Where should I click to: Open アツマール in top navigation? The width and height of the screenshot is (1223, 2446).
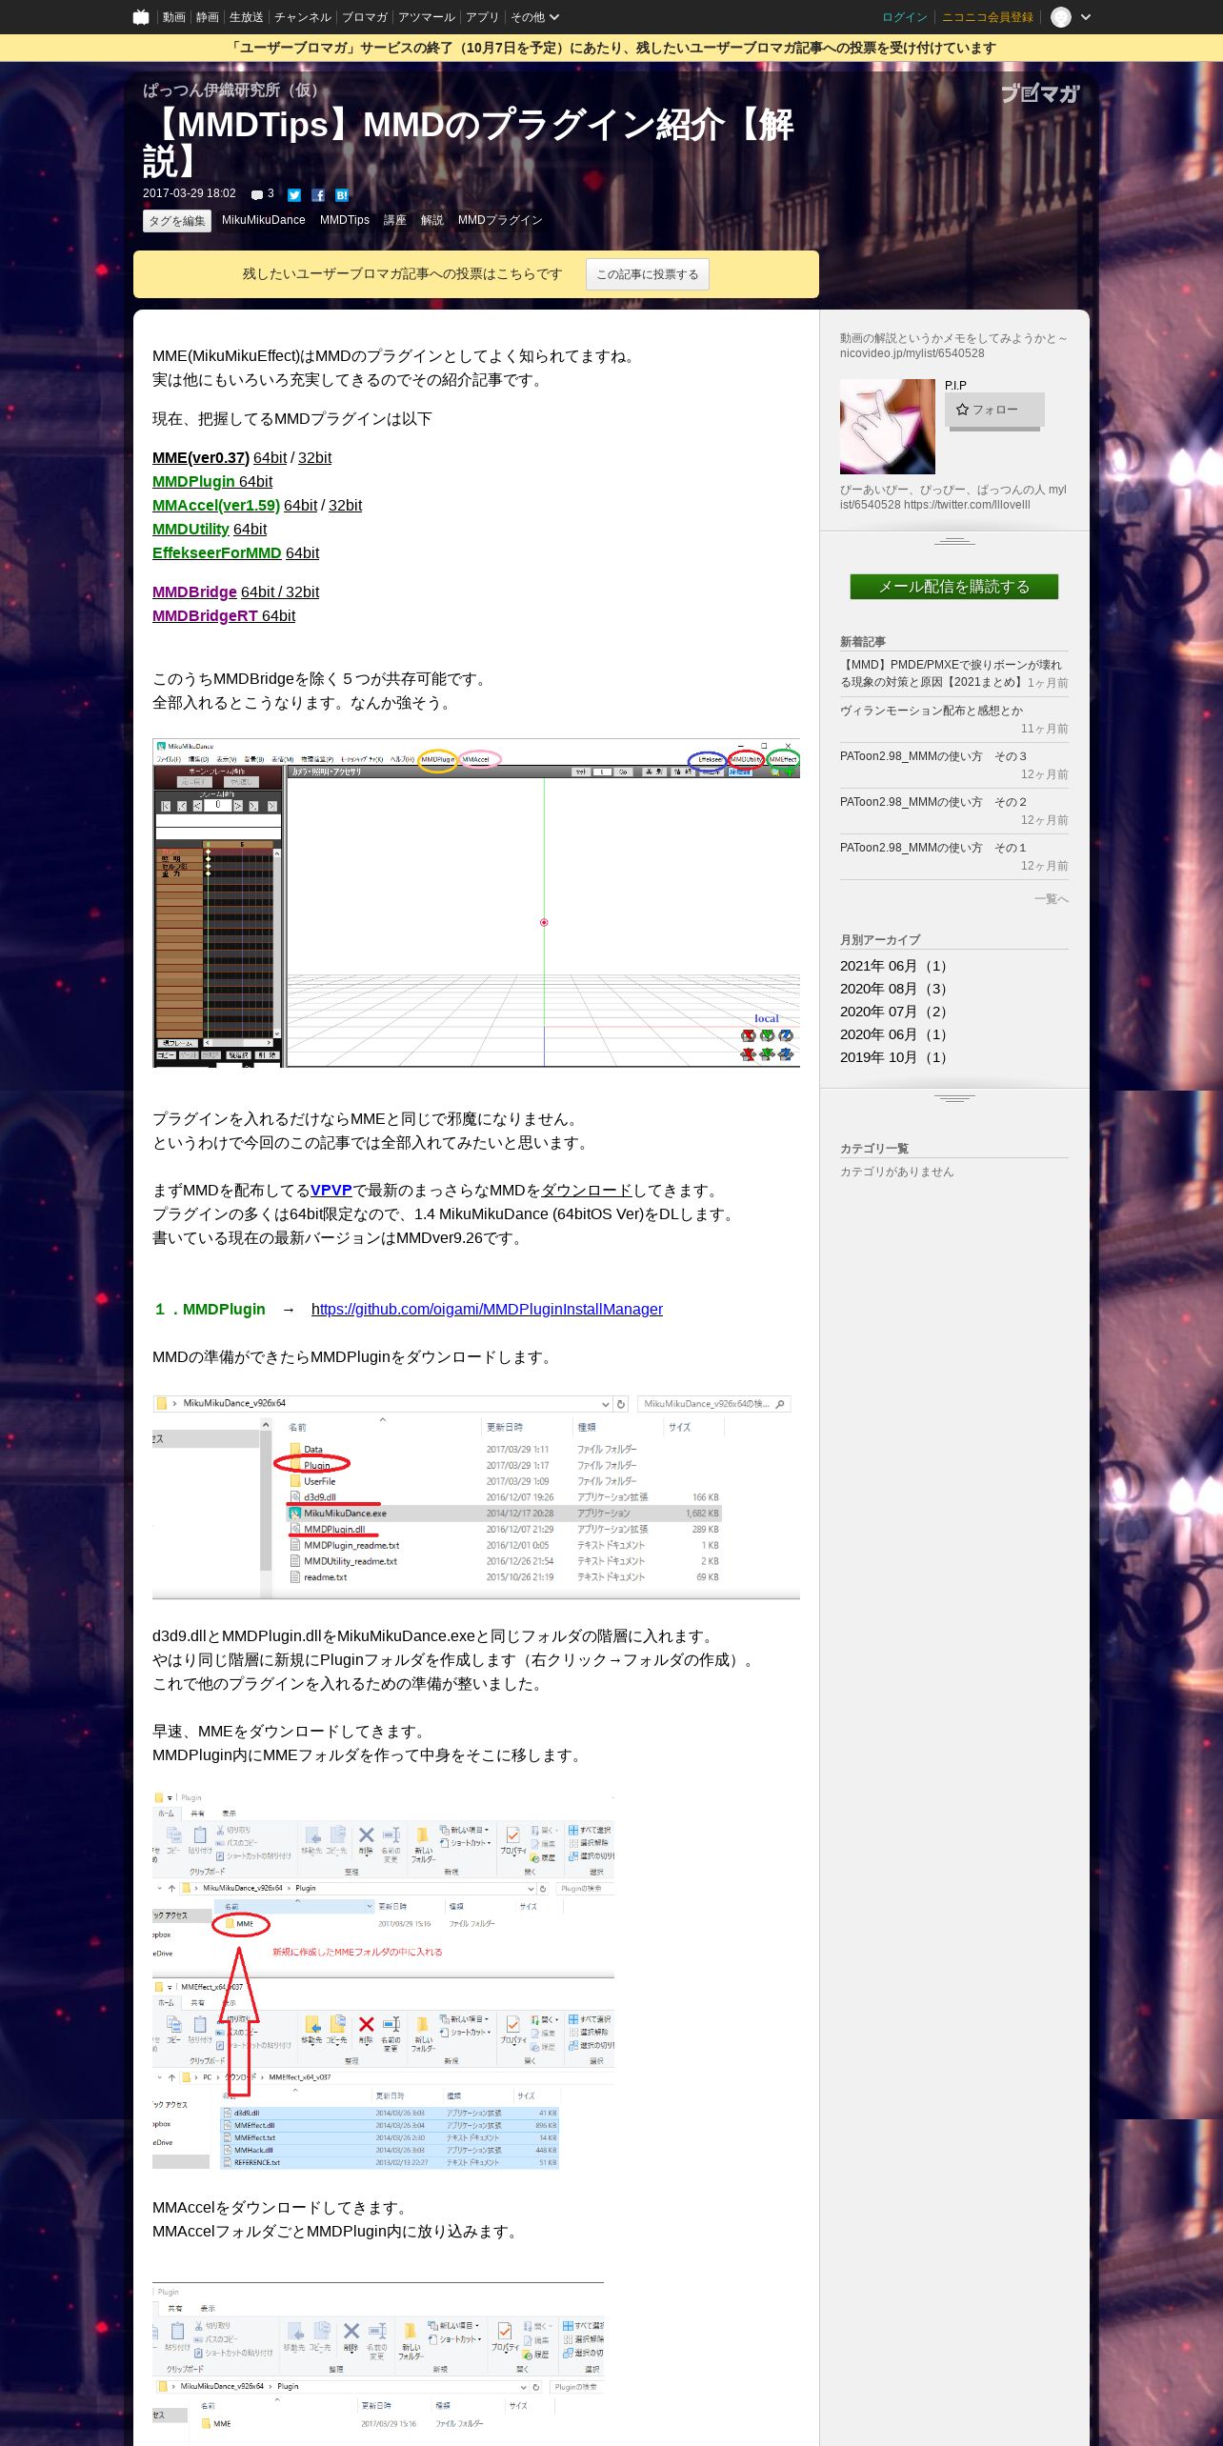pyautogui.click(x=427, y=17)
